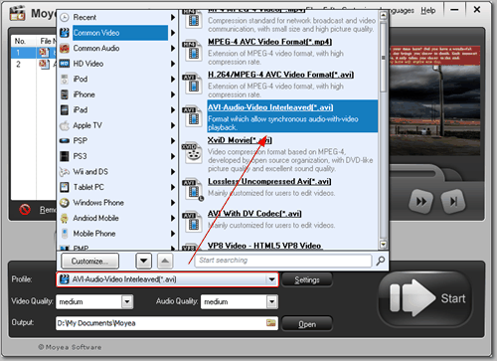Click the Common Audio music icon

click(x=65, y=49)
